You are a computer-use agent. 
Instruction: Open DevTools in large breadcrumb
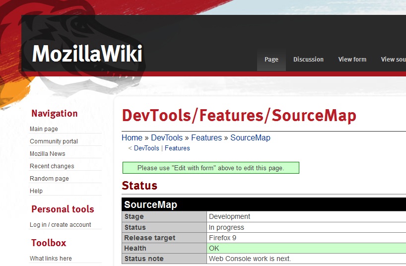(167, 137)
